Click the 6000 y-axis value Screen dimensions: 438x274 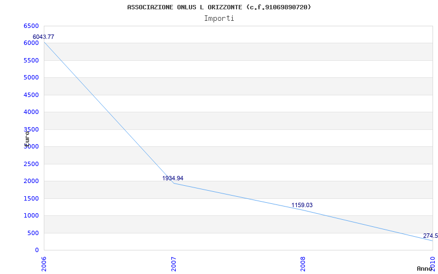(x=31, y=43)
